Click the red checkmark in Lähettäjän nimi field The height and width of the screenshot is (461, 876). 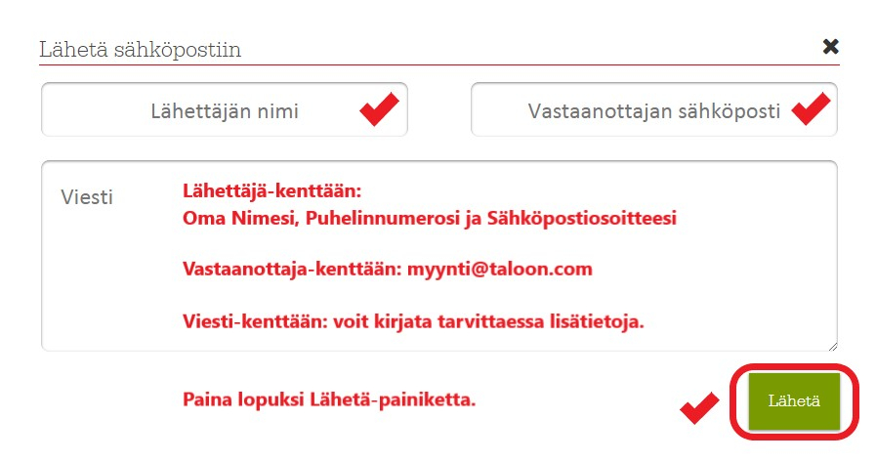pyautogui.click(x=379, y=109)
